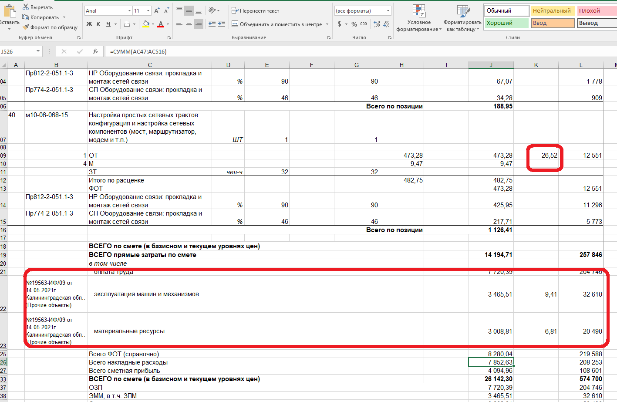Open the Arial font name dropdown
The height and width of the screenshot is (402, 617).
pyautogui.click(x=129, y=10)
